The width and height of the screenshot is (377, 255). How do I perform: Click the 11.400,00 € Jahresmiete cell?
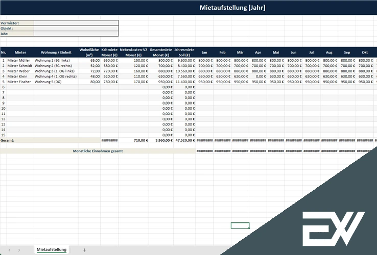tap(184, 82)
